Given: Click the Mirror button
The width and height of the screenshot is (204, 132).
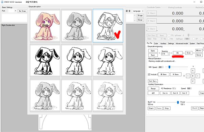Looking at the screenshot, I should [199, 50].
